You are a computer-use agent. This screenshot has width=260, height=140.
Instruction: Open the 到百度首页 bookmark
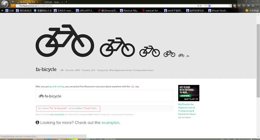(24, 11)
